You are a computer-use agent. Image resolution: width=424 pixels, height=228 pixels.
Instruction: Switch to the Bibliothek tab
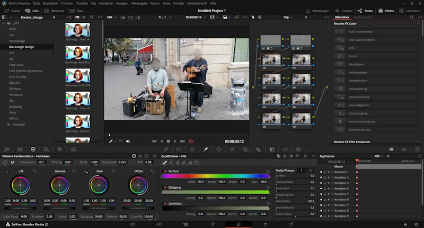(x=342, y=17)
